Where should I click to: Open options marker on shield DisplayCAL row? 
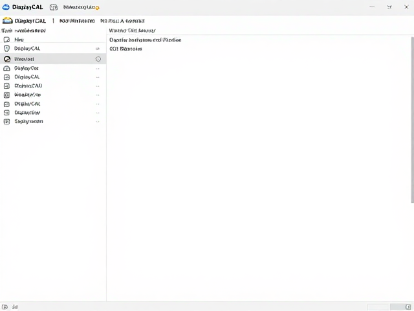pos(98,49)
